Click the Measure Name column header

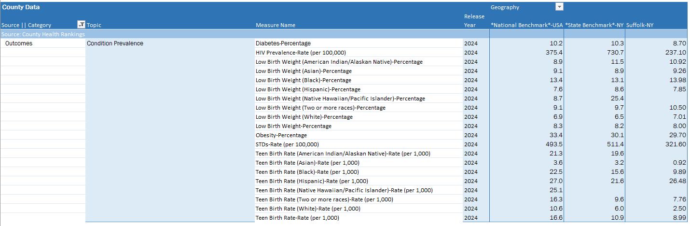pos(276,25)
